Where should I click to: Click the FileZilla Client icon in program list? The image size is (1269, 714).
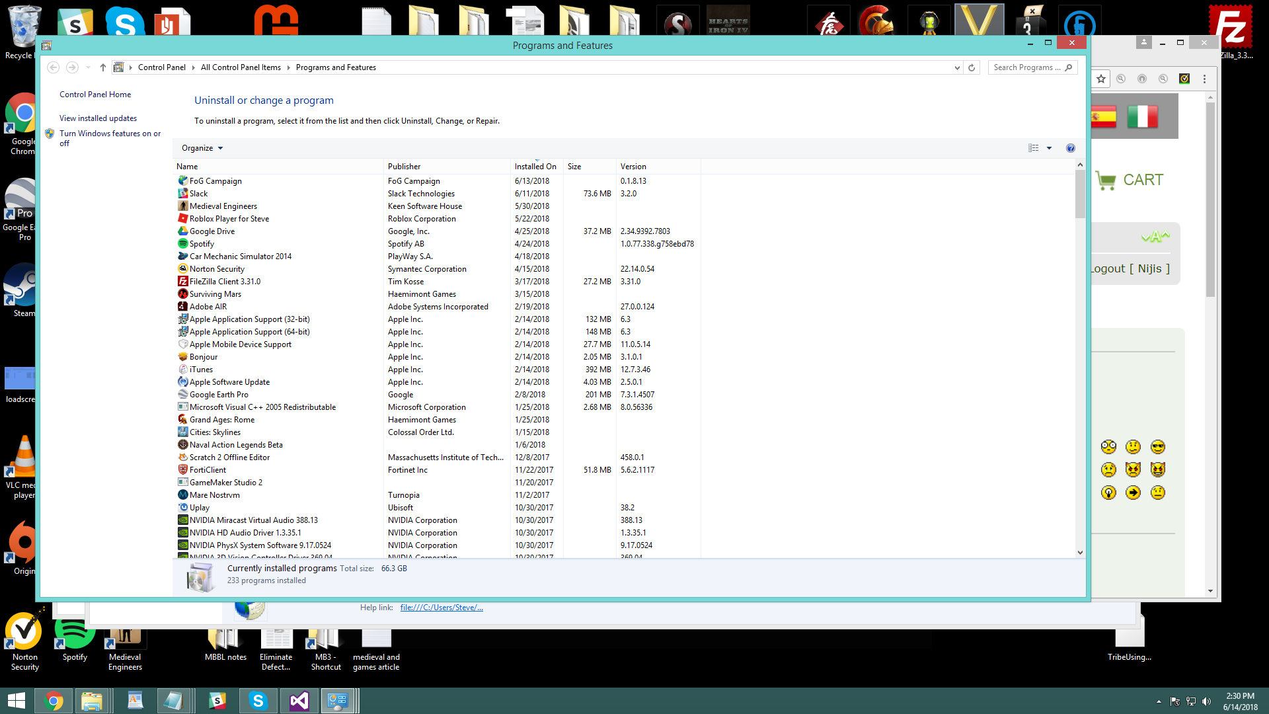point(183,282)
